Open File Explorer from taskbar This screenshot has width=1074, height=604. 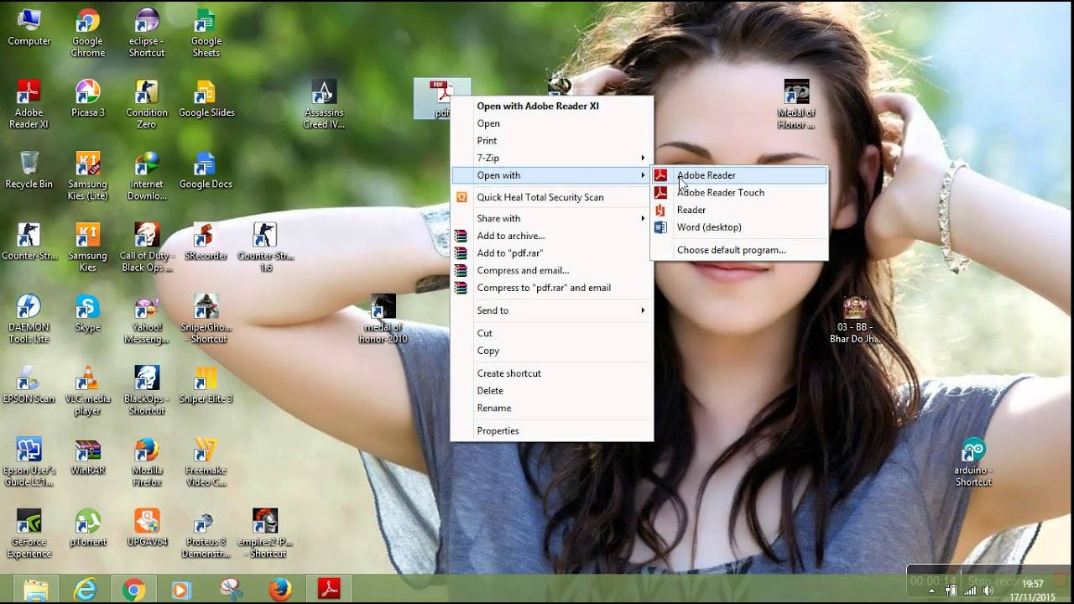[36, 590]
